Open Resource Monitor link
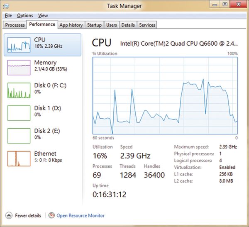This screenshot has height=227, width=249. pos(81,215)
